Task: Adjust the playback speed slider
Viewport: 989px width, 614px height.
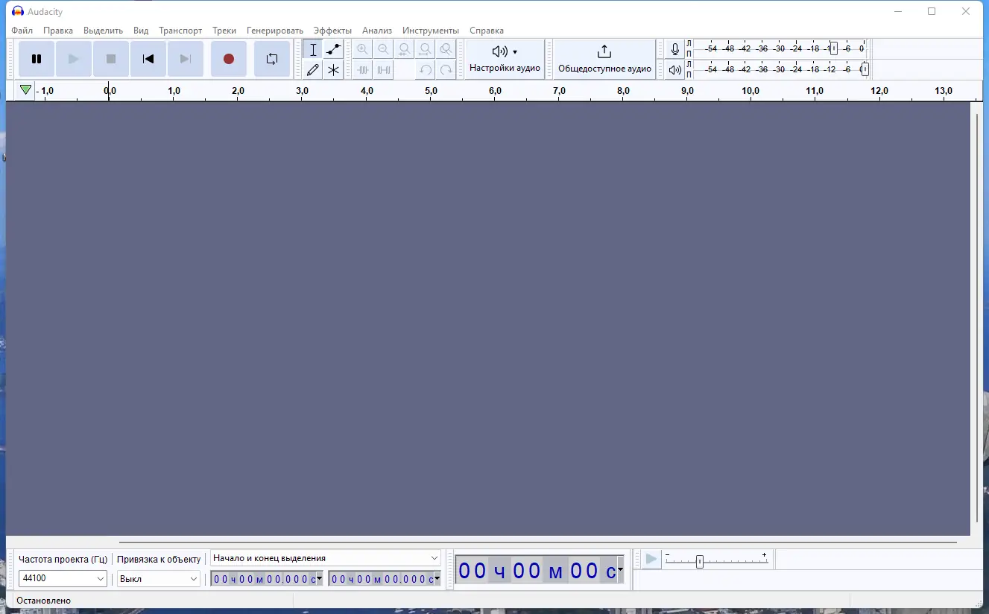Action: 700,562
